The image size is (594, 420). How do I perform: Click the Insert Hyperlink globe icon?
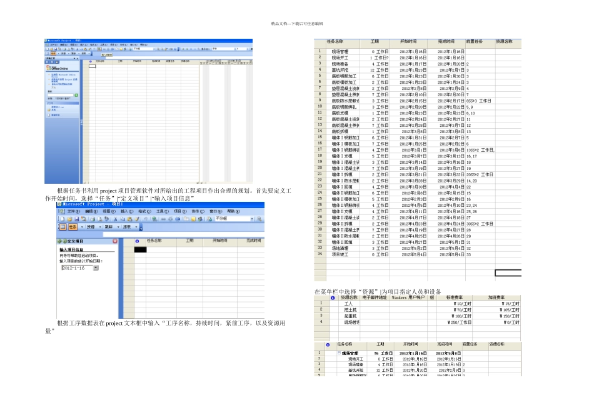[154, 219]
